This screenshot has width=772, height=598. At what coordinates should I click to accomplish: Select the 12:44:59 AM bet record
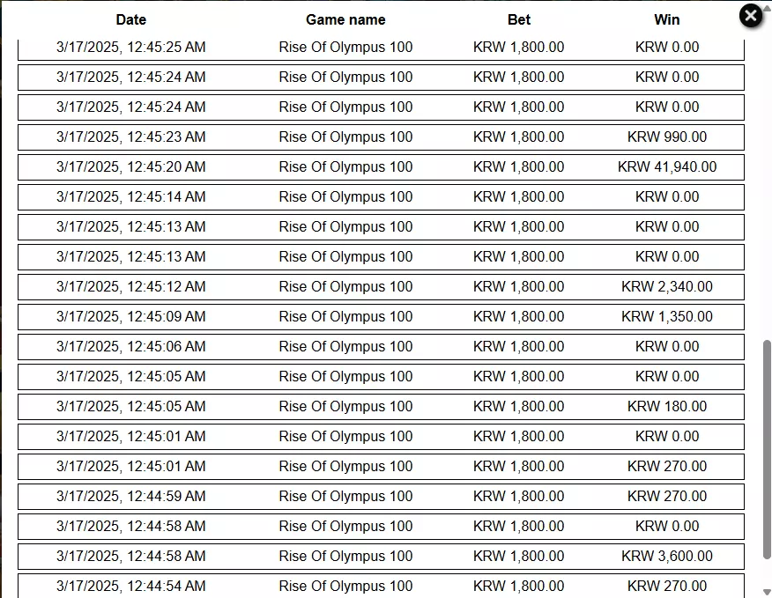(x=381, y=496)
